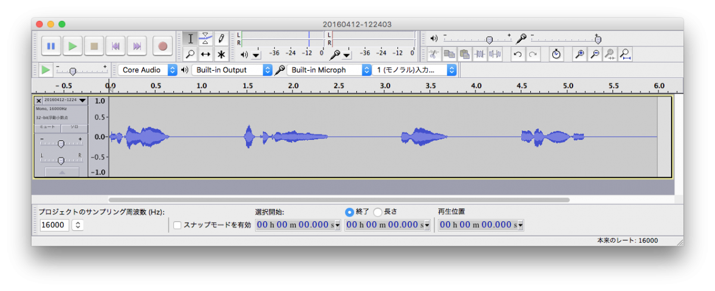Open the 1 (モノラル) channels dropdown
Screen dimensions: 715x291
click(x=415, y=70)
